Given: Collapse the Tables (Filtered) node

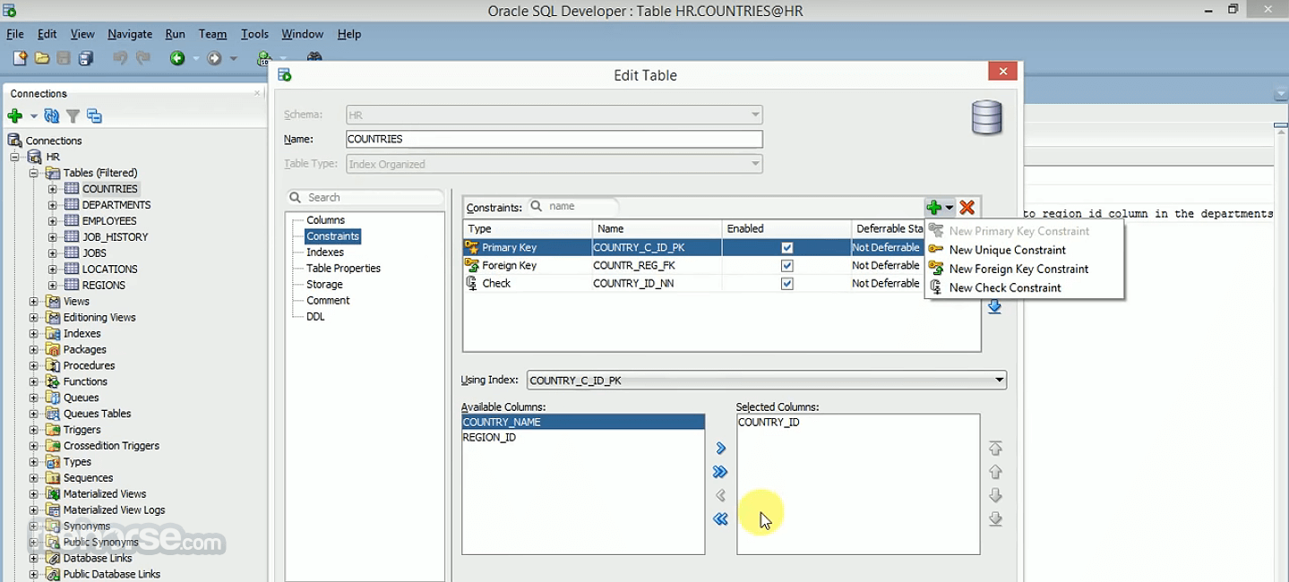Looking at the screenshot, I should pyautogui.click(x=34, y=173).
